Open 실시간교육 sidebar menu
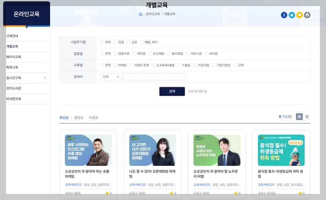 tap(14, 78)
